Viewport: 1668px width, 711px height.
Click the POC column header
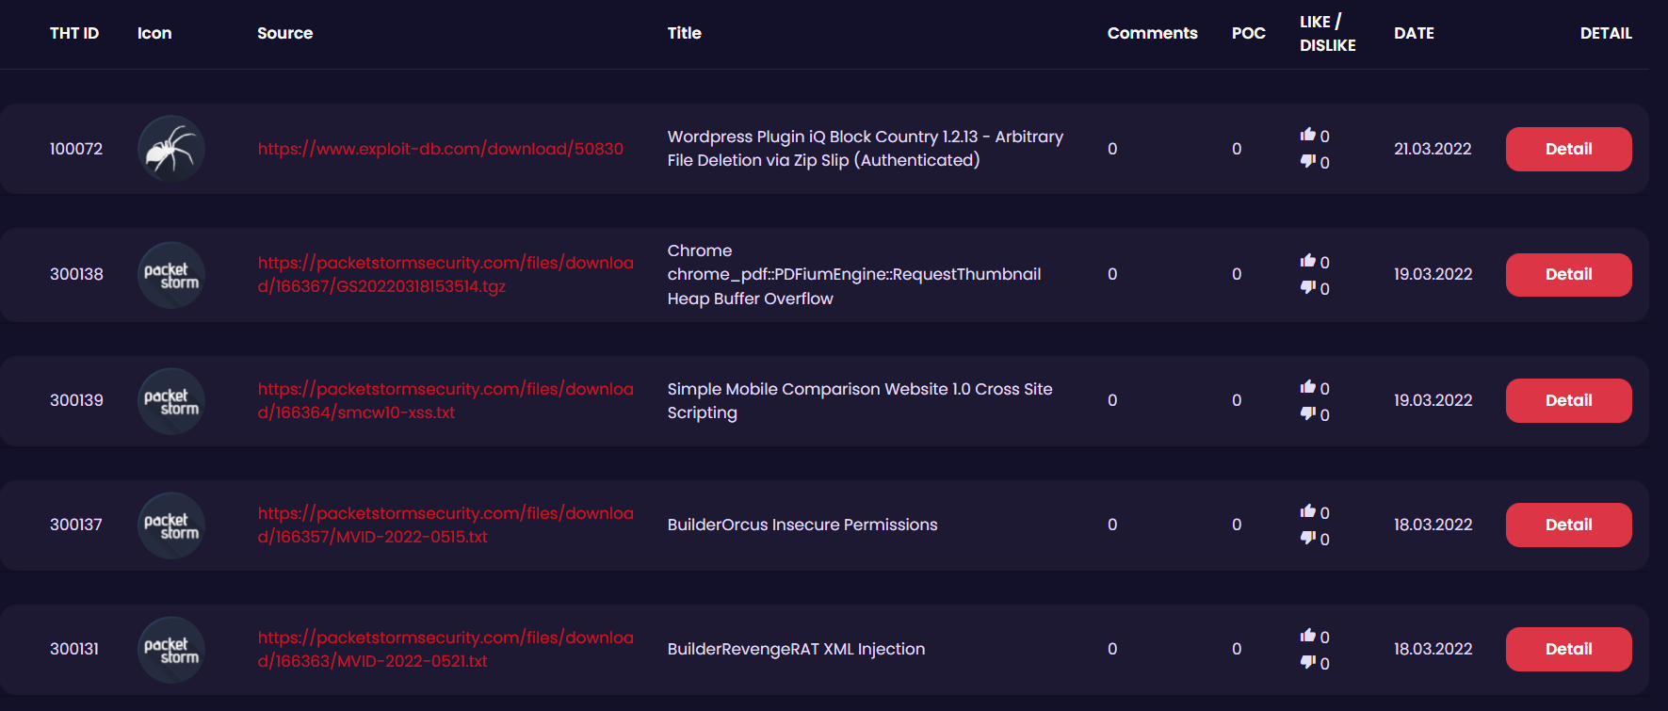pyautogui.click(x=1249, y=33)
